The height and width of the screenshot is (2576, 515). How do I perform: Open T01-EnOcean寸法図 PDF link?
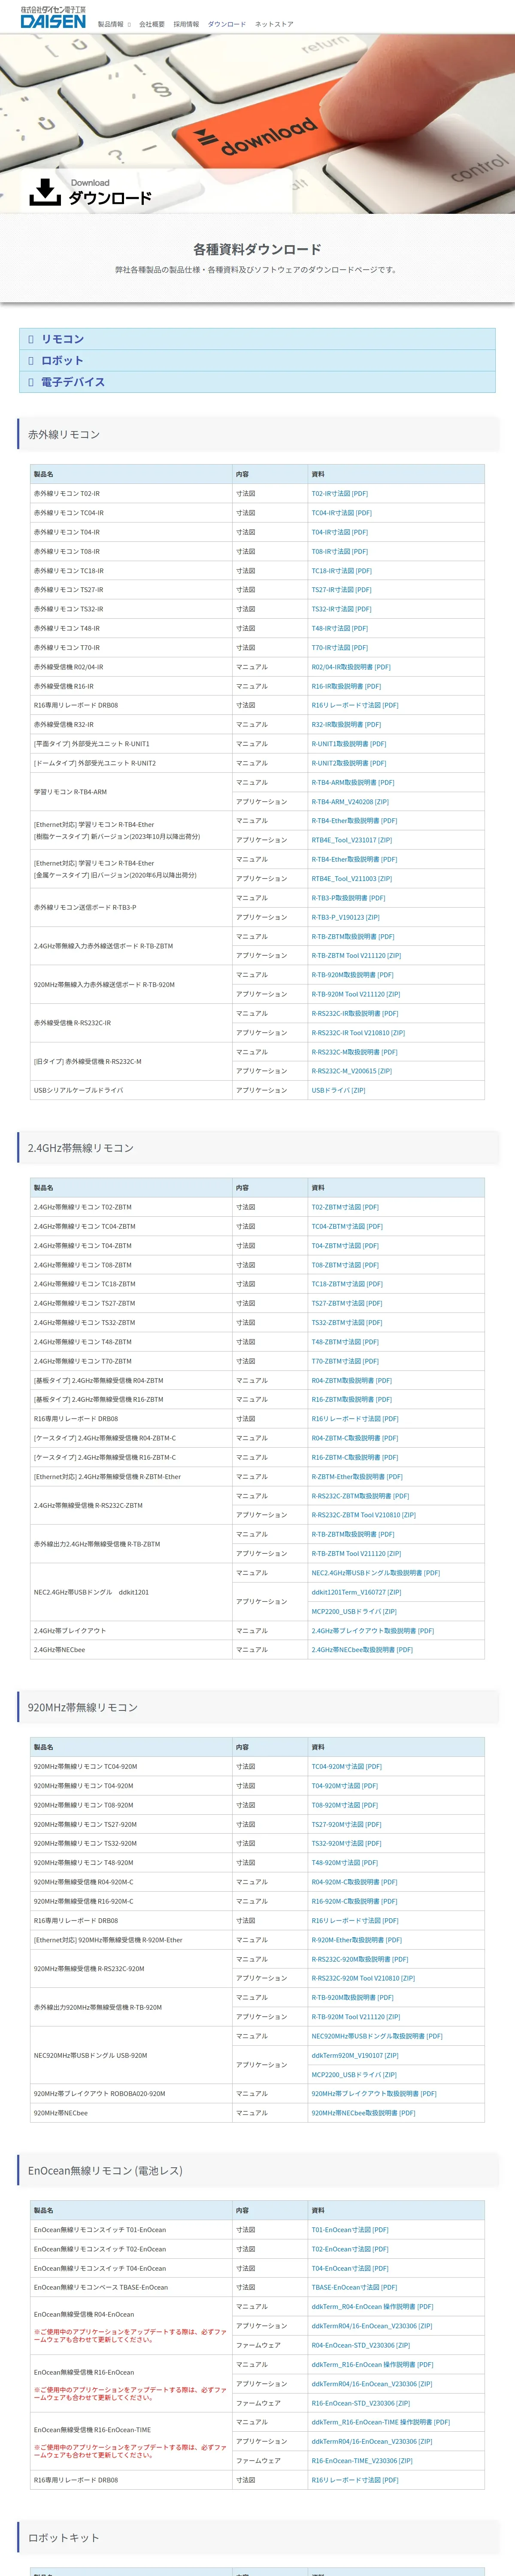point(350,2230)
